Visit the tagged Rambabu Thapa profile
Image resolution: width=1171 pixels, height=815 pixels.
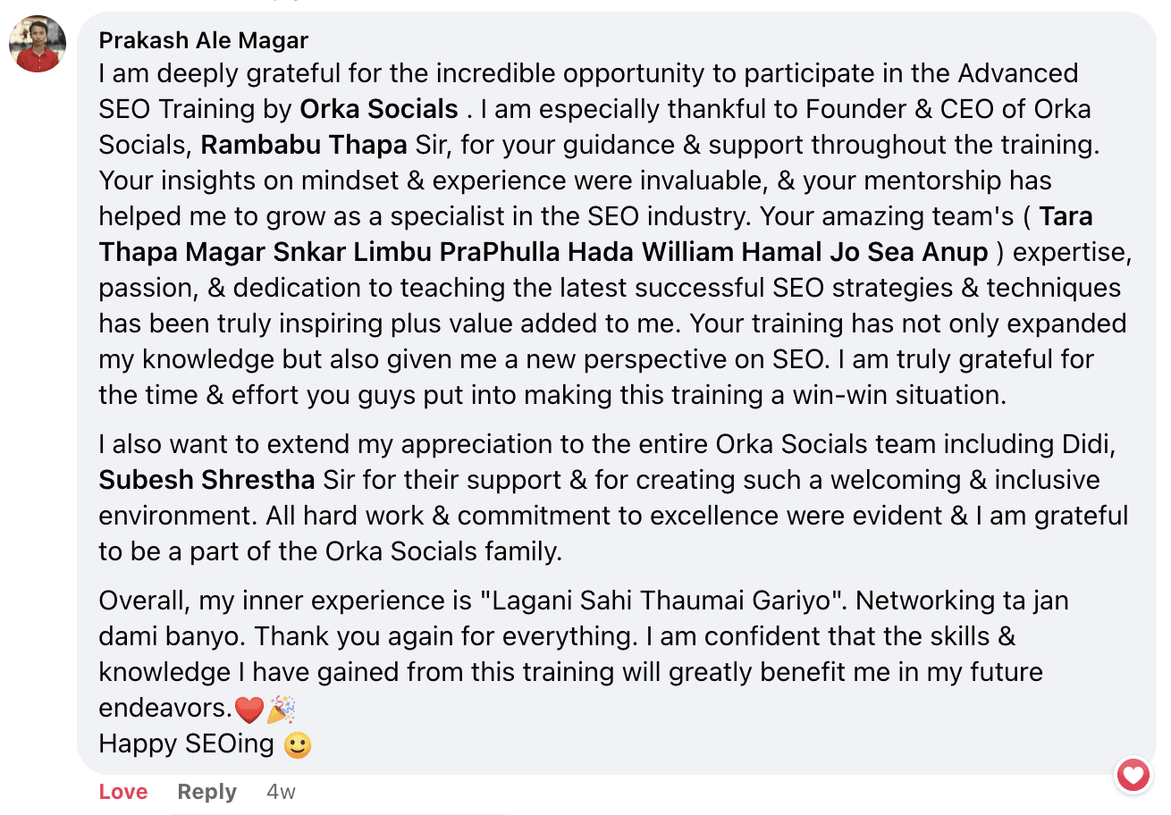pos(303,145)
